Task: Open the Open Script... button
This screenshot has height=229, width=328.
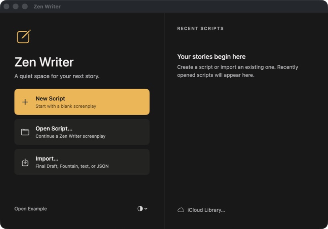Action: (82, 132)
